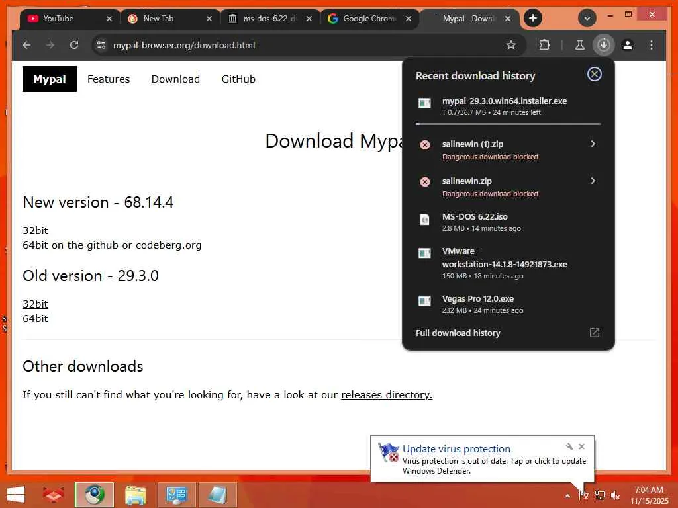Open the Chrome taskbar icon
Screen dimensions: 678x508
[x=94, y=495]
